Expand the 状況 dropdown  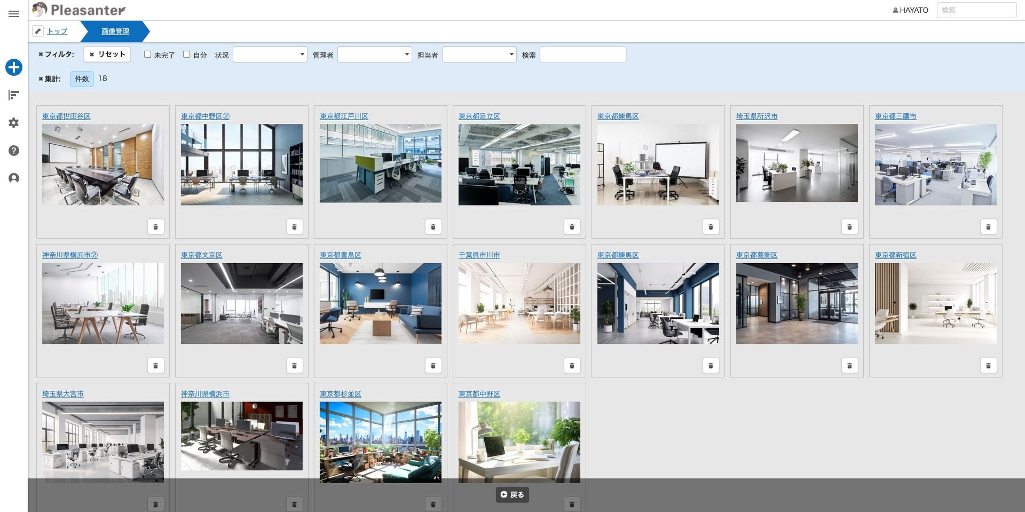coord(270,54)
